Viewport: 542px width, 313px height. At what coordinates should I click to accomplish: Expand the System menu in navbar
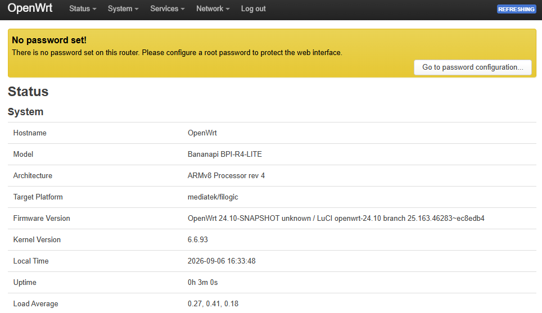123,8
